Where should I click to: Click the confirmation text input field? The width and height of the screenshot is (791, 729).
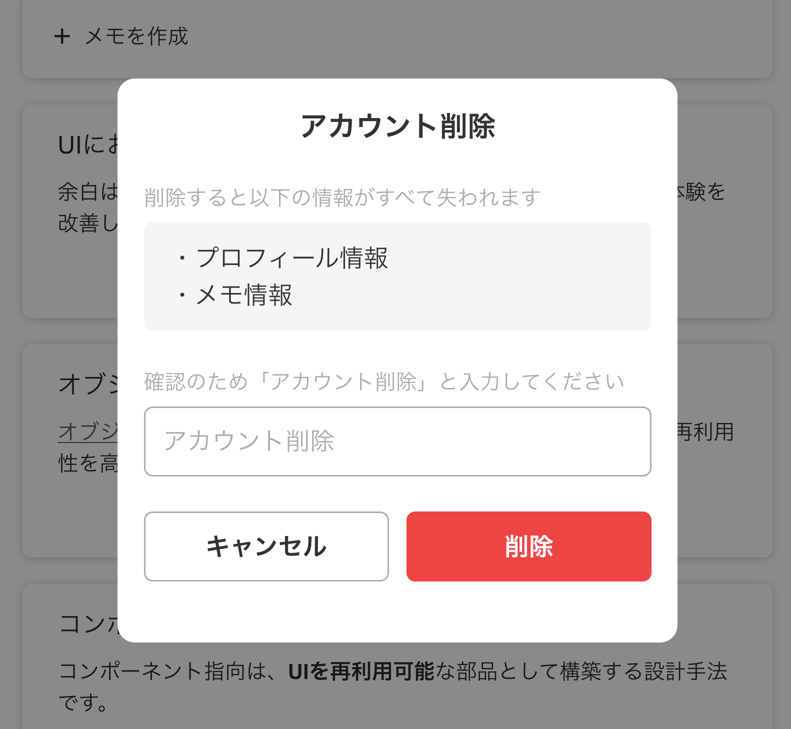(397, 442)
